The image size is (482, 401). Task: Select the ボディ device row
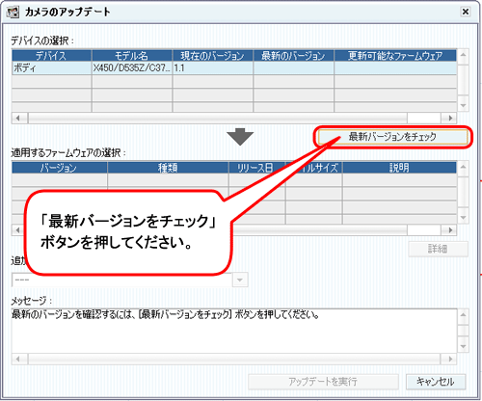pyautogui.click(x=234, y=68)
